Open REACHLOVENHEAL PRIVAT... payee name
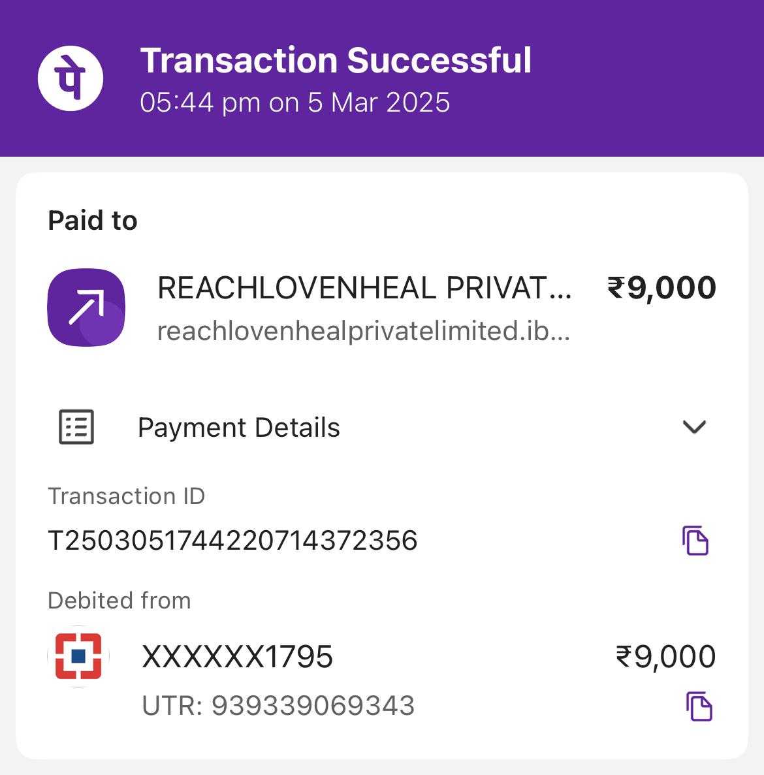 point(365,288)
